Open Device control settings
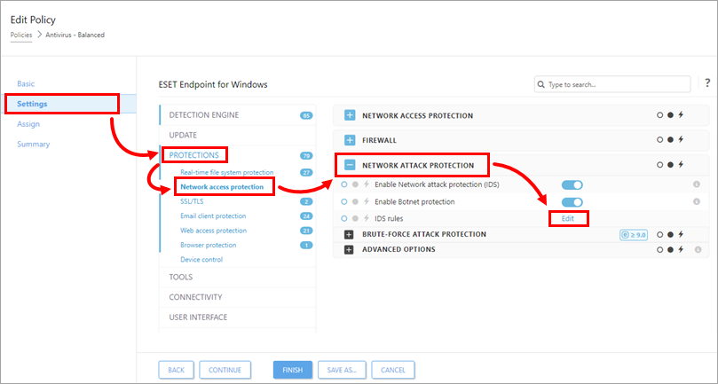The image size is (718, 384). [201, 260]
